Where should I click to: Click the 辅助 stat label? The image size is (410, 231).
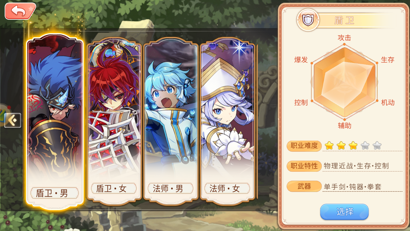coord(344,126)
